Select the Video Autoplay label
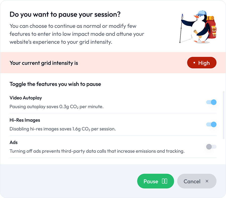 tap(26, 98)
